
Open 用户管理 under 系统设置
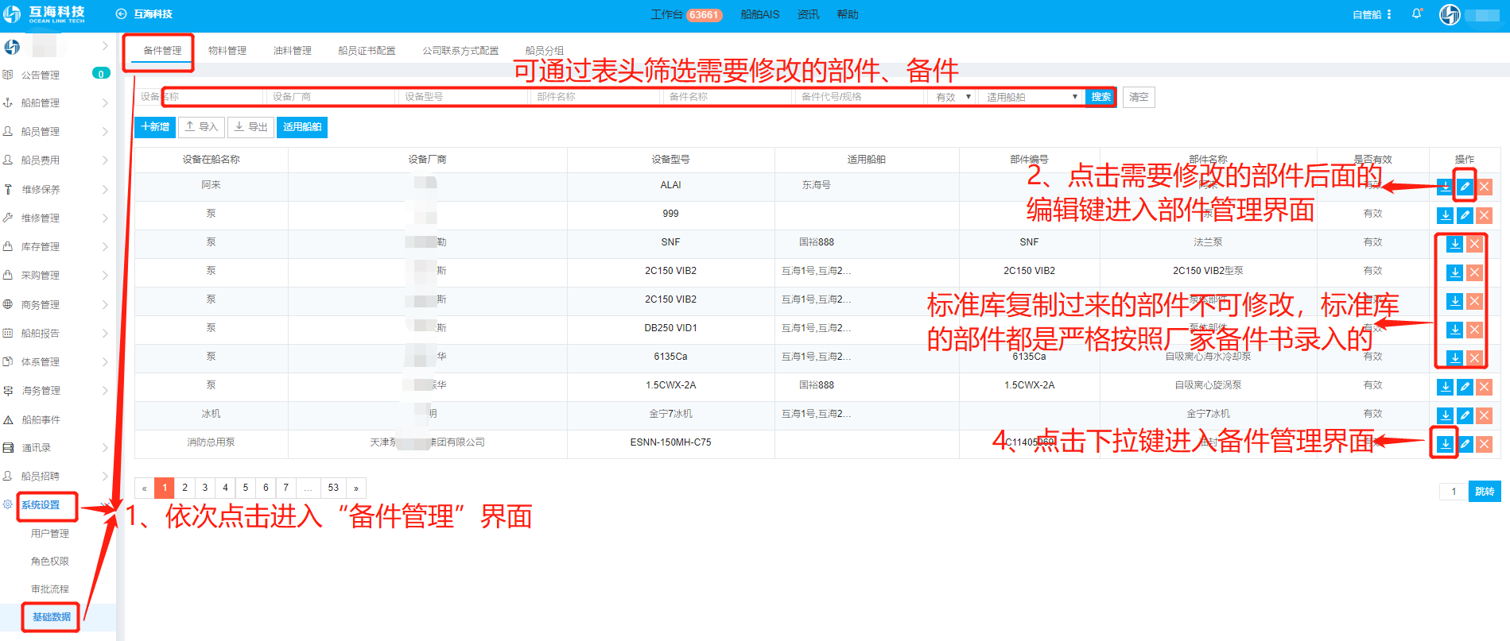[x=50, y=534]
